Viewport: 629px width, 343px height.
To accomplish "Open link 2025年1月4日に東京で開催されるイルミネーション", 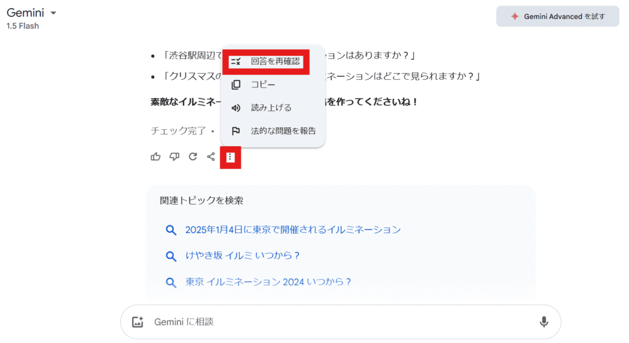I will (293, 230).
